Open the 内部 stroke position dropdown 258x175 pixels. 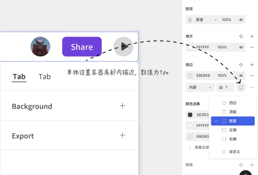coord(200,87)
